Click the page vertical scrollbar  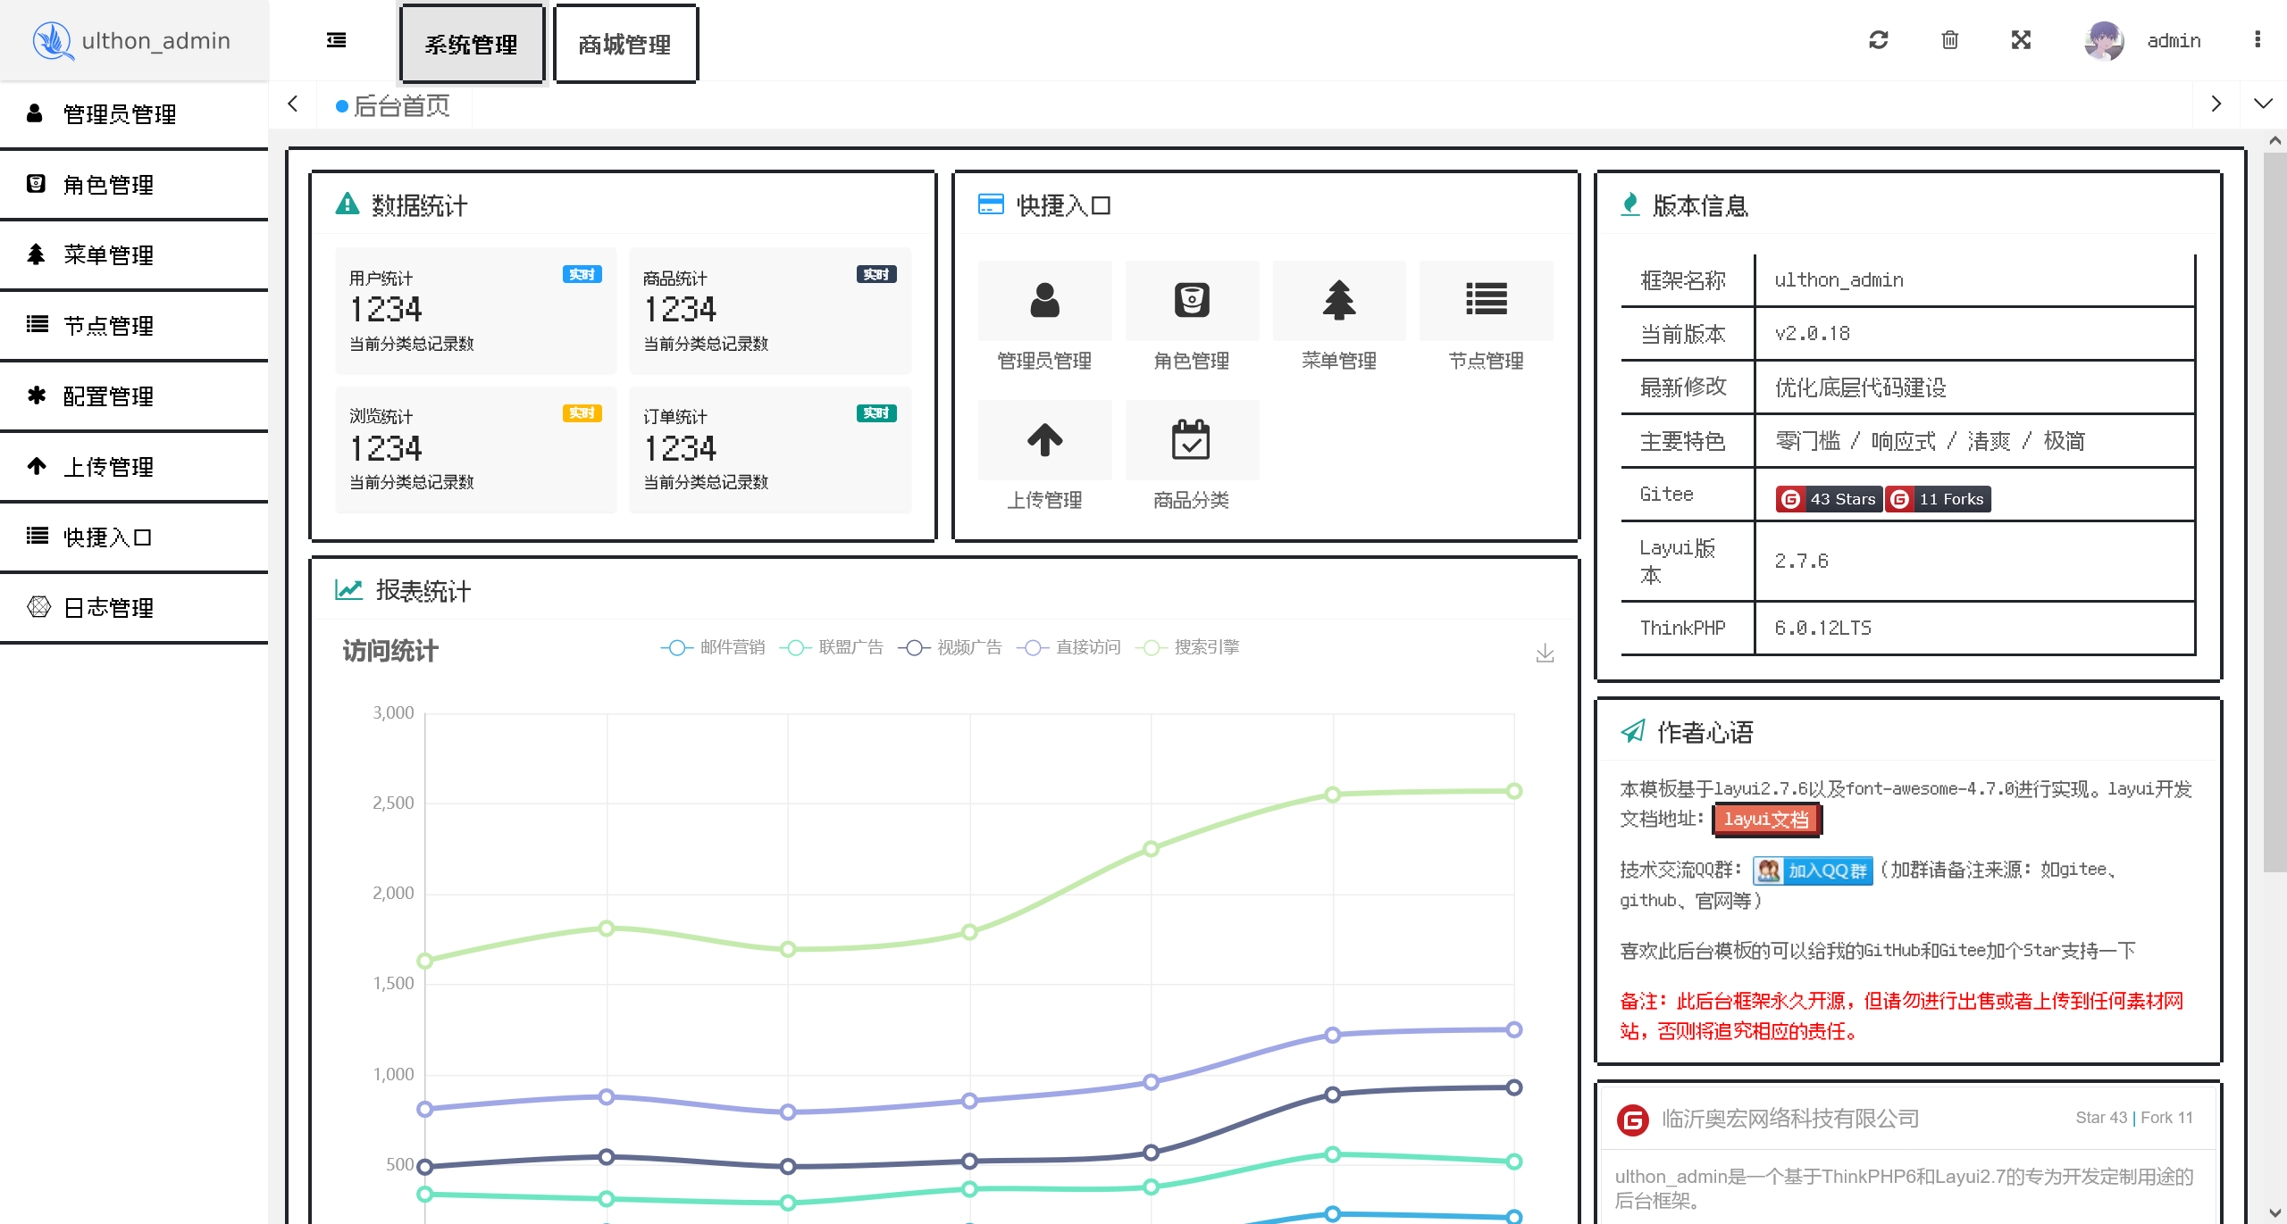coord(2274,509)
